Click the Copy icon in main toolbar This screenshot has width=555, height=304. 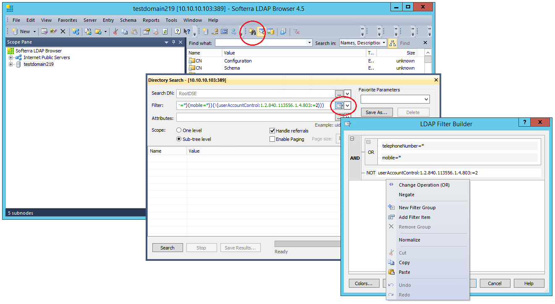[125, 31]
